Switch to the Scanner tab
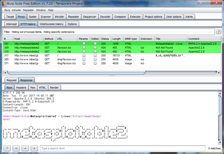224x154 pixels. point(46,17)
